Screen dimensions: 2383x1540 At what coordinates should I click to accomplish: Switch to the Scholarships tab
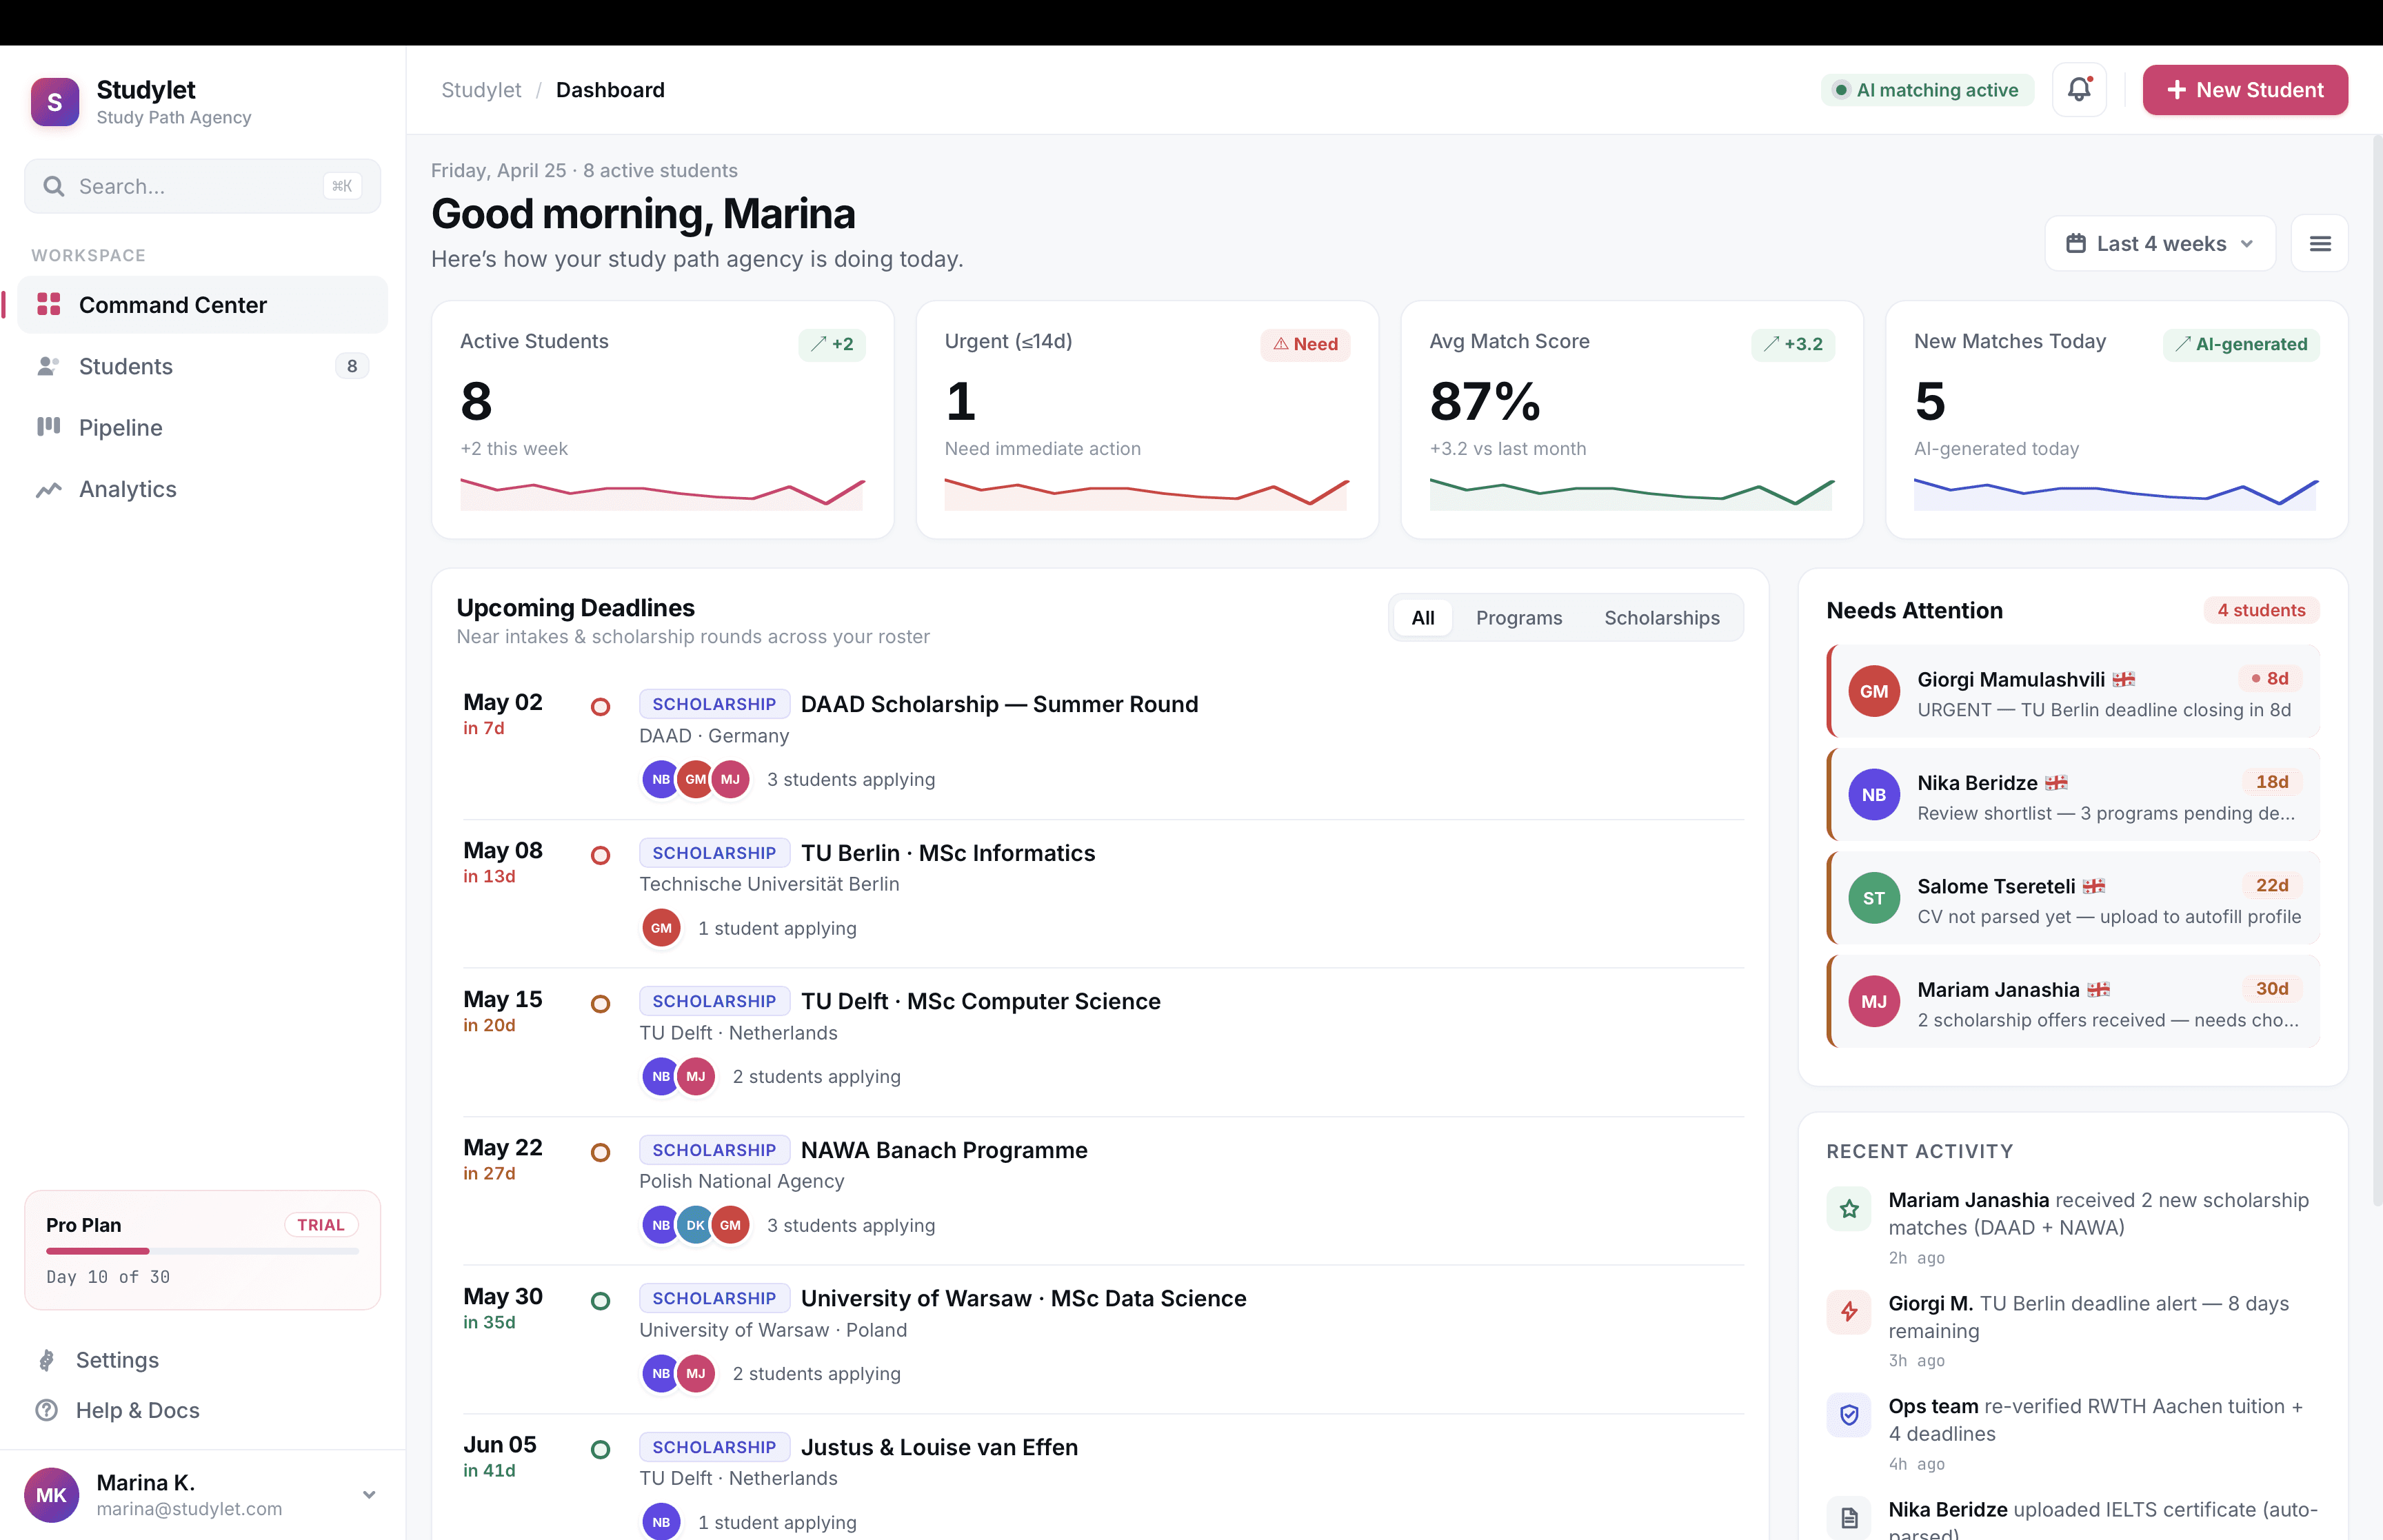point(1661,618)
